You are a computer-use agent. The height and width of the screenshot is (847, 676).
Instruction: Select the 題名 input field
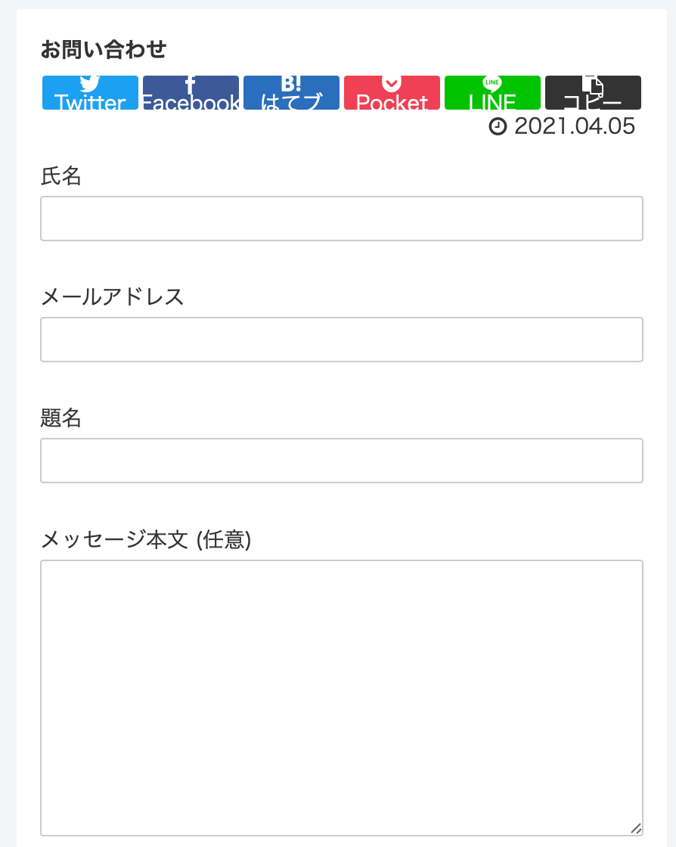coord(342,461)
